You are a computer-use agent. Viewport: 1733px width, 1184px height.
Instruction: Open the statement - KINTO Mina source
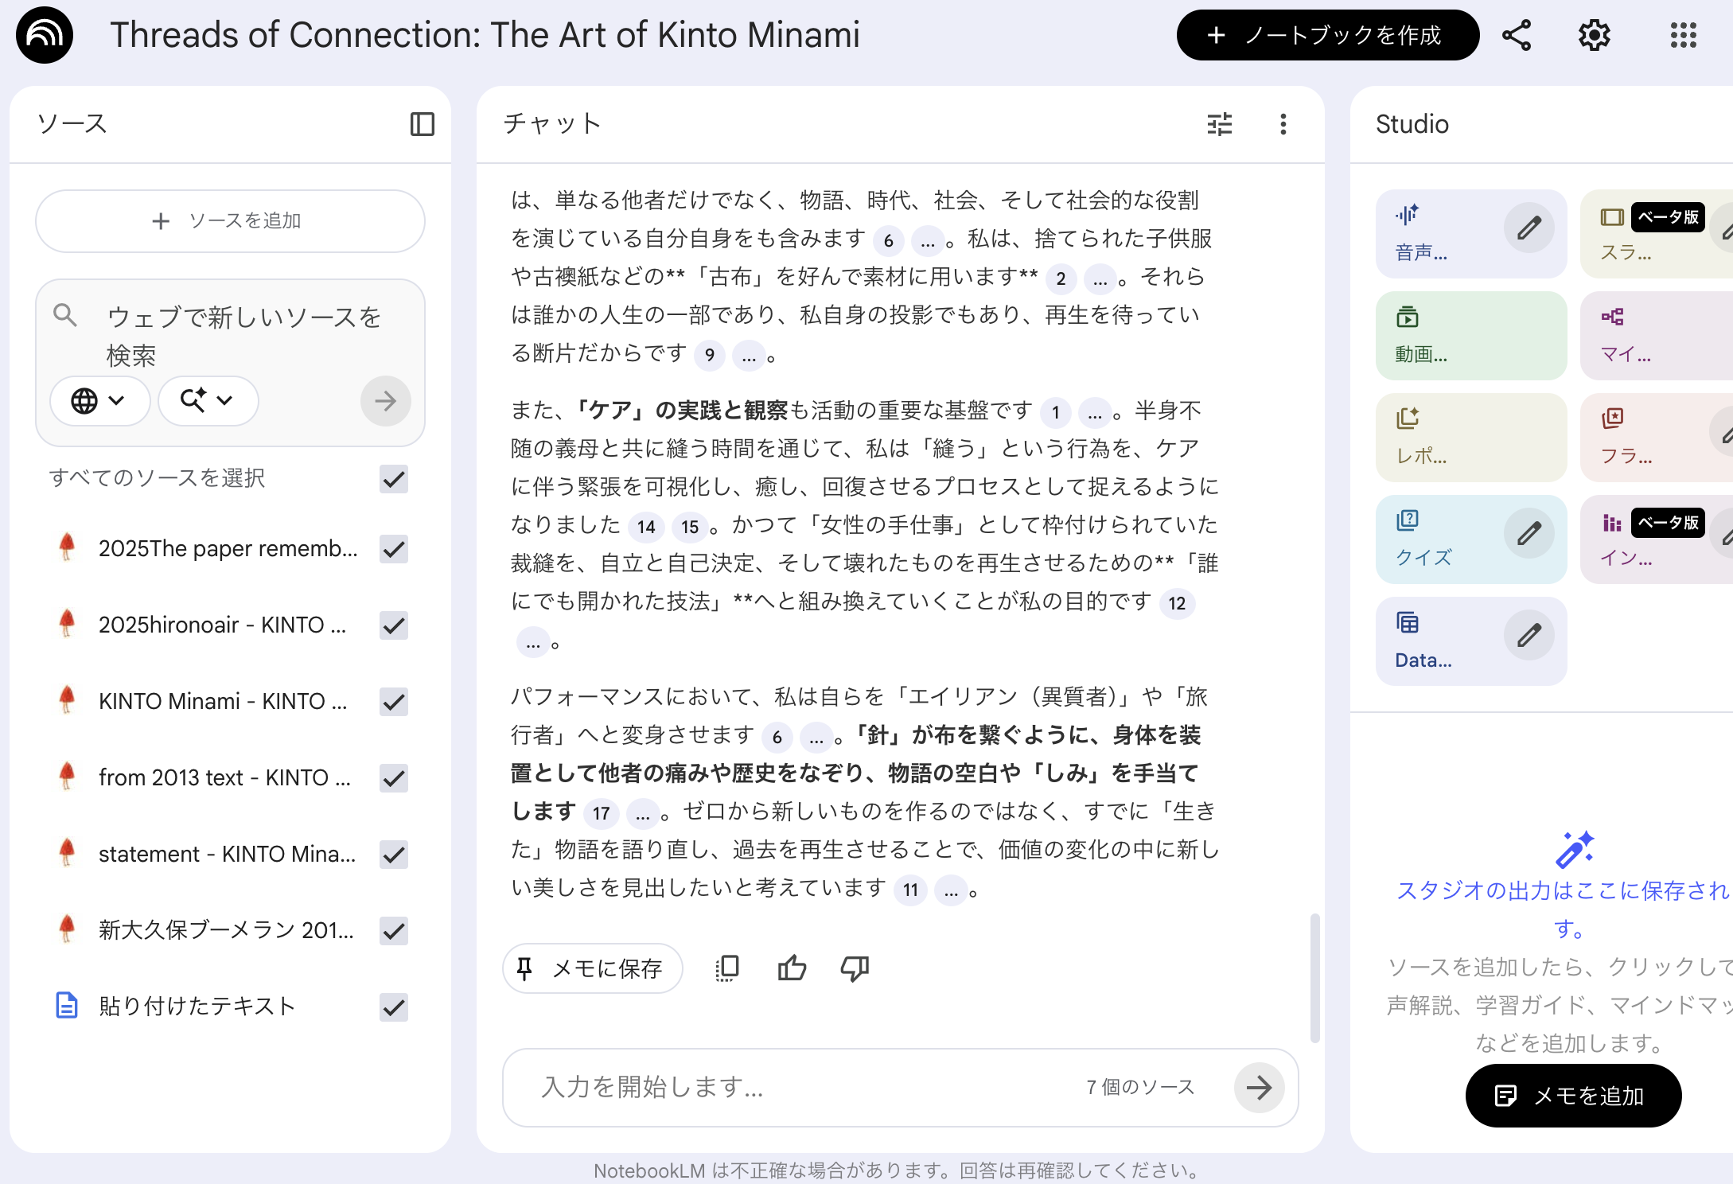[x=227, y=854]
